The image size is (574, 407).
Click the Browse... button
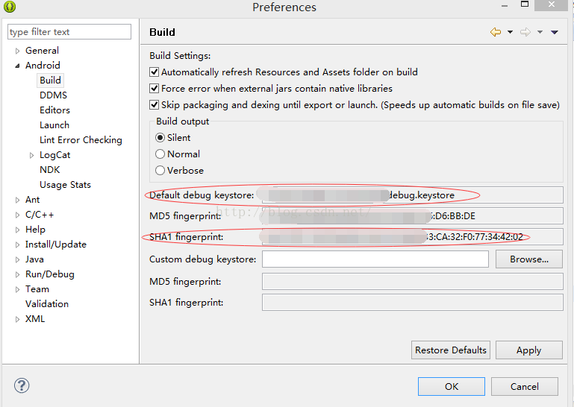(529, 259)
